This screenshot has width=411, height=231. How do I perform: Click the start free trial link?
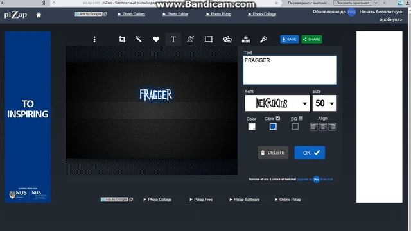[381, 15]
